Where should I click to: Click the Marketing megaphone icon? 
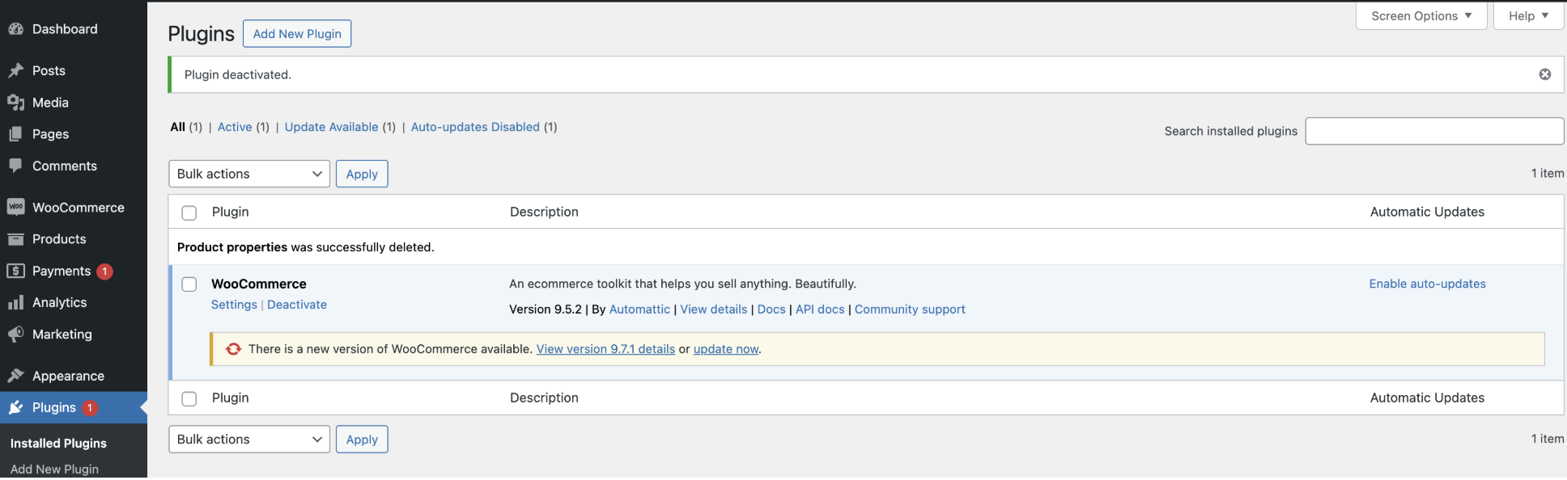click(15, 334)
